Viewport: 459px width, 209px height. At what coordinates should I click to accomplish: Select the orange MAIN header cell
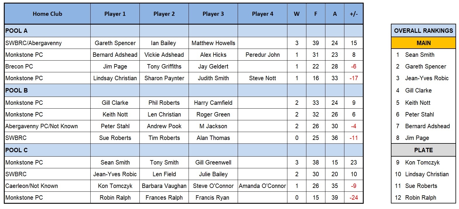coord(423,43)
